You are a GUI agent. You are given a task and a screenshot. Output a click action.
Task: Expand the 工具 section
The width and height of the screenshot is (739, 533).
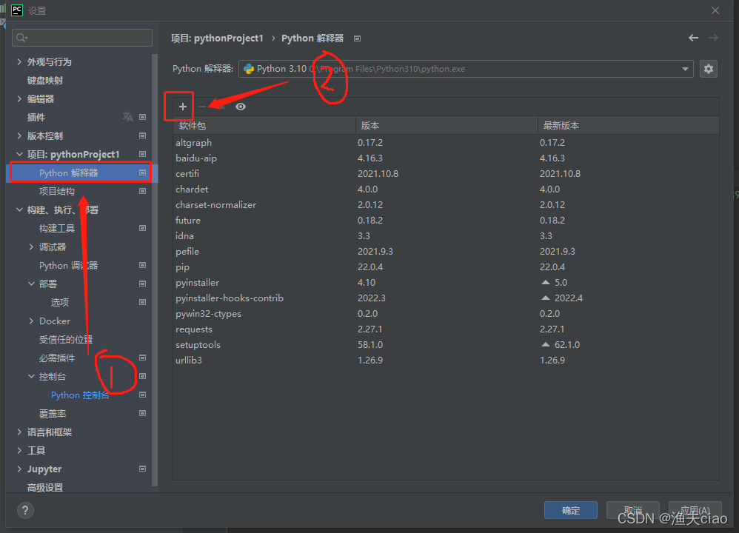[19, 451]
